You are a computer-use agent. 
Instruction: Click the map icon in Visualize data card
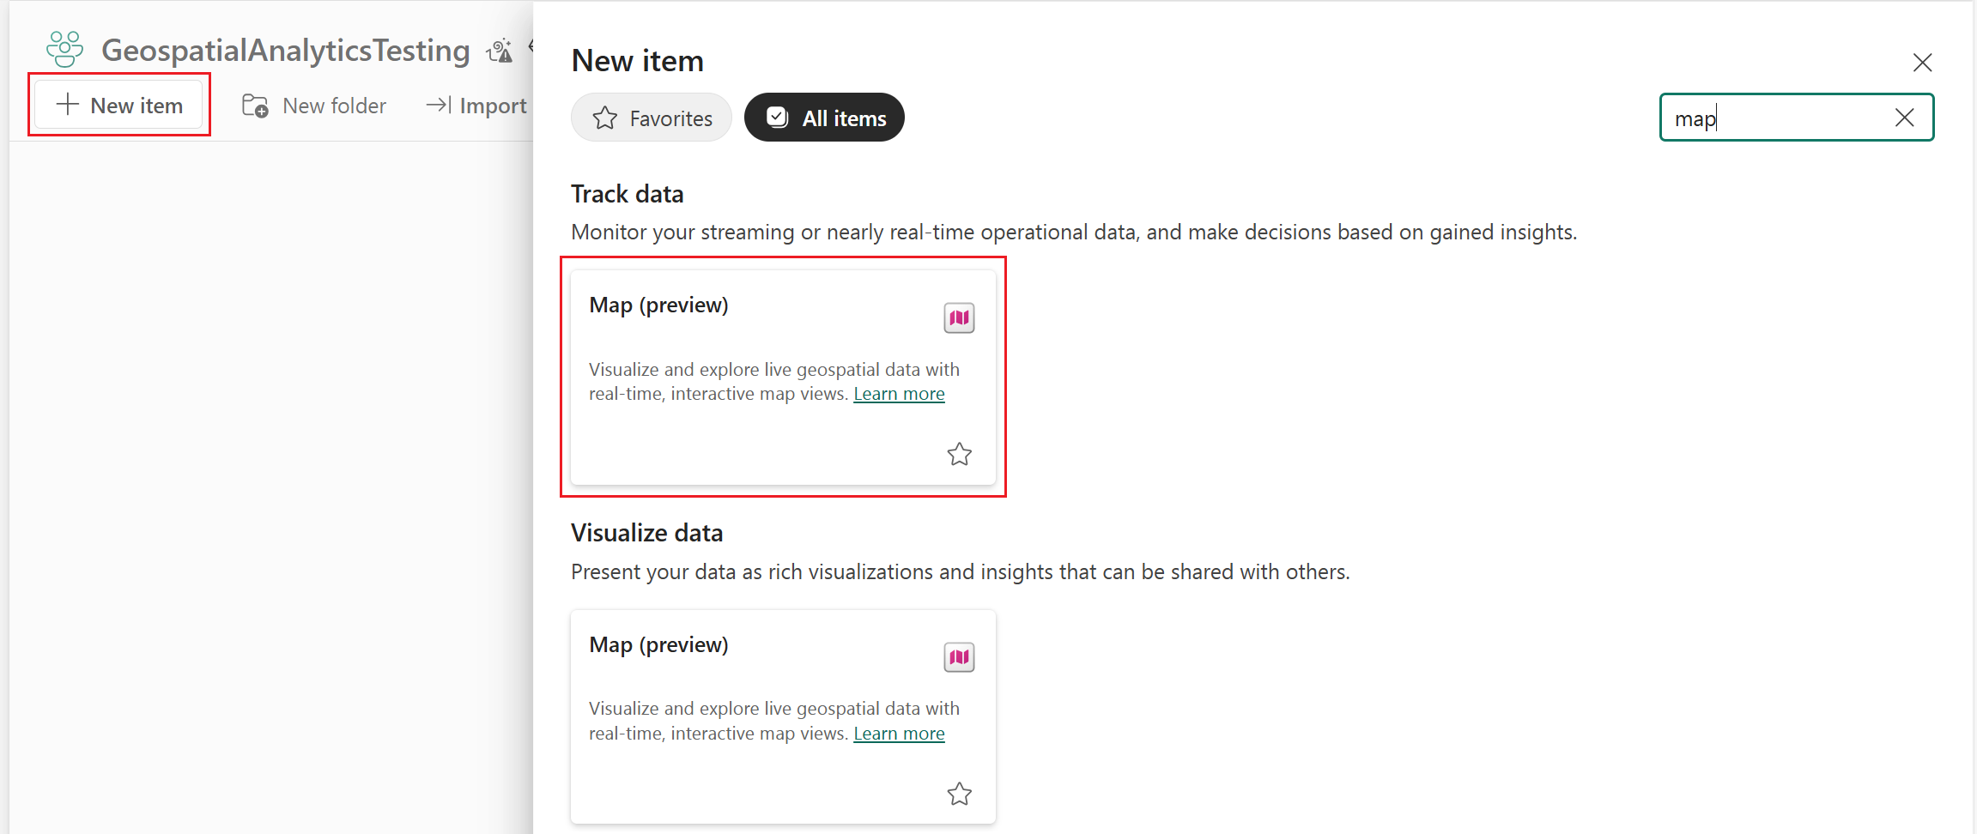point(959,657)
